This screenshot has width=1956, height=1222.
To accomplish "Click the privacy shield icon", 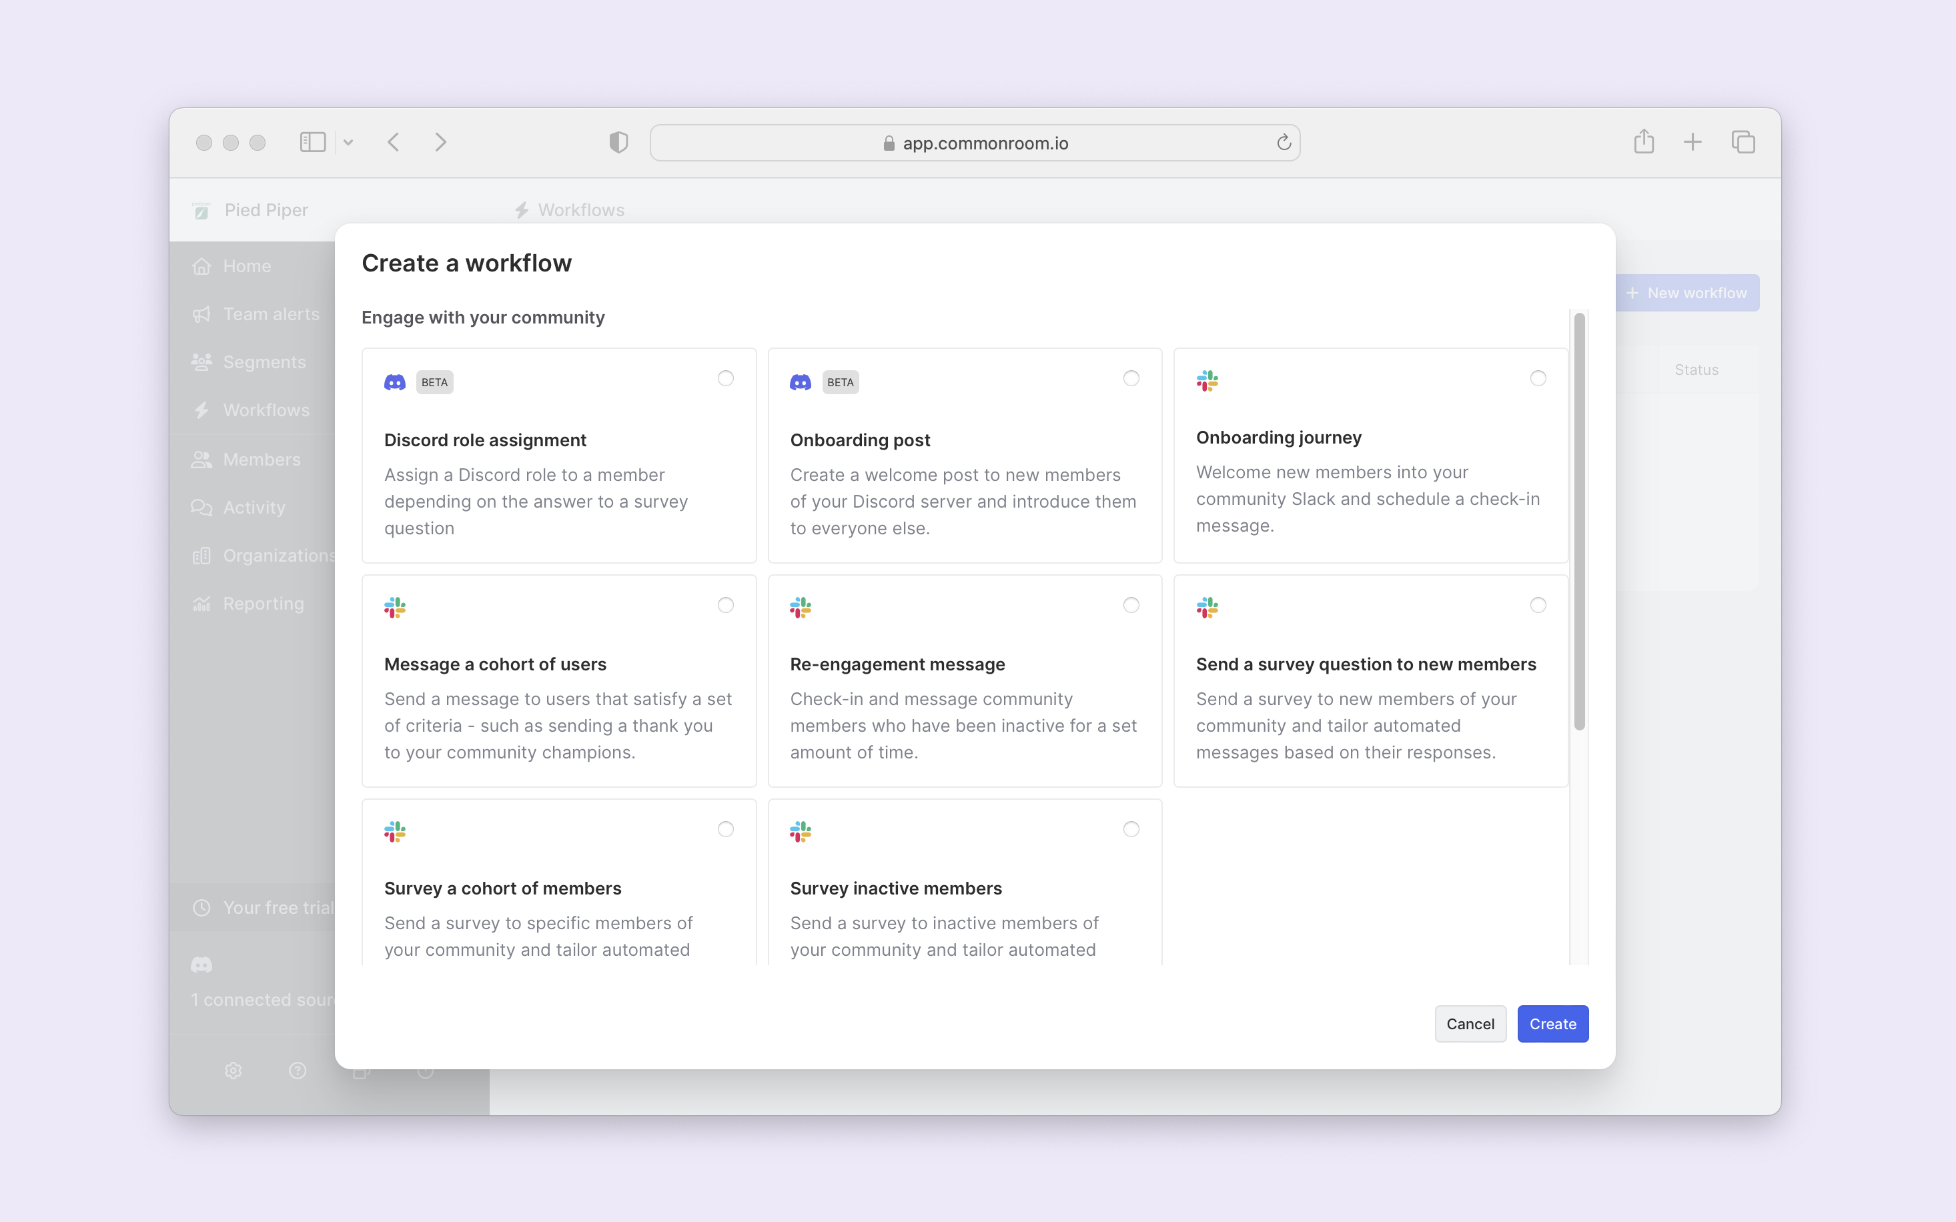I will [x=618, y=142].
